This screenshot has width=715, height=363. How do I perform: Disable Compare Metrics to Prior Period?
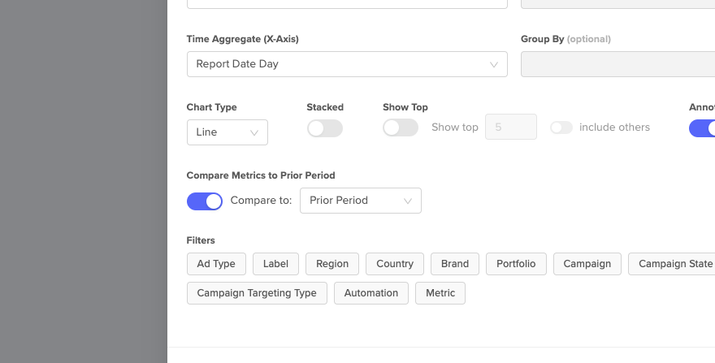coord(205,201)
